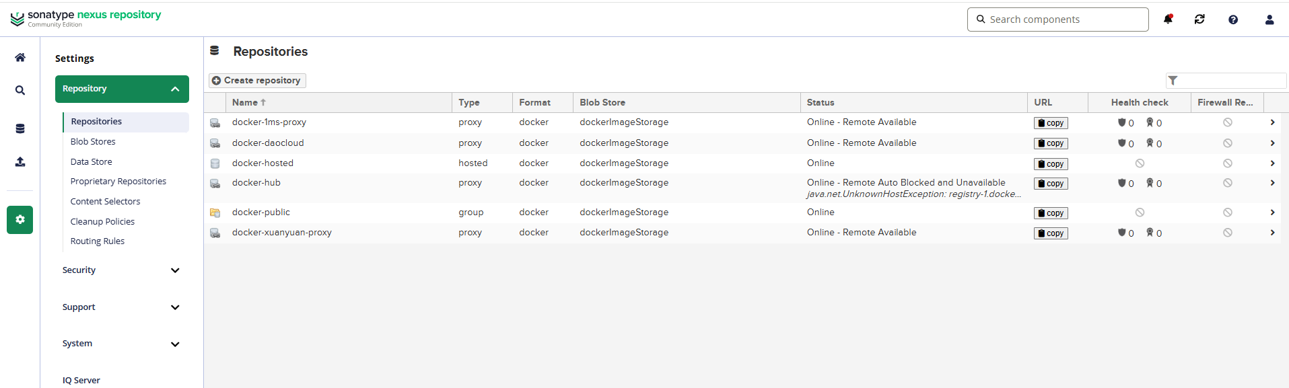Screen dimensions: 1289x388
Task: Sort by the Status column header
Action: pos(914,103)
